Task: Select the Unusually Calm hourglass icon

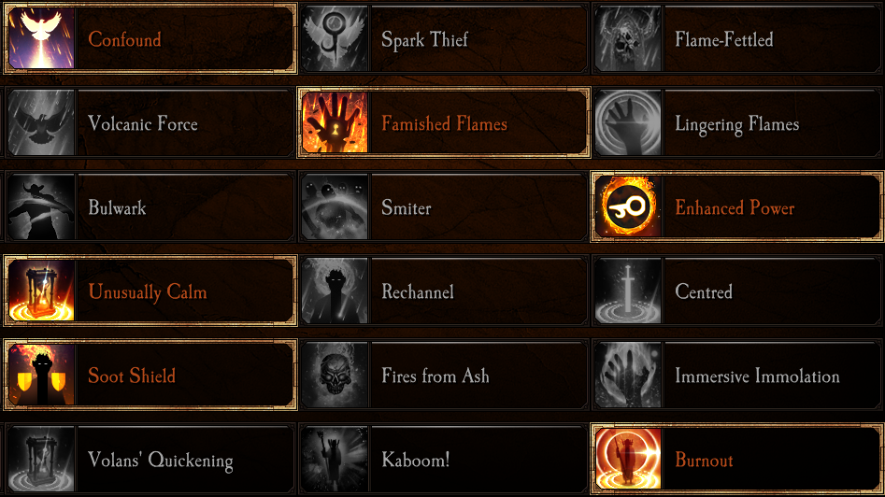Action: [x=41, y=291]
